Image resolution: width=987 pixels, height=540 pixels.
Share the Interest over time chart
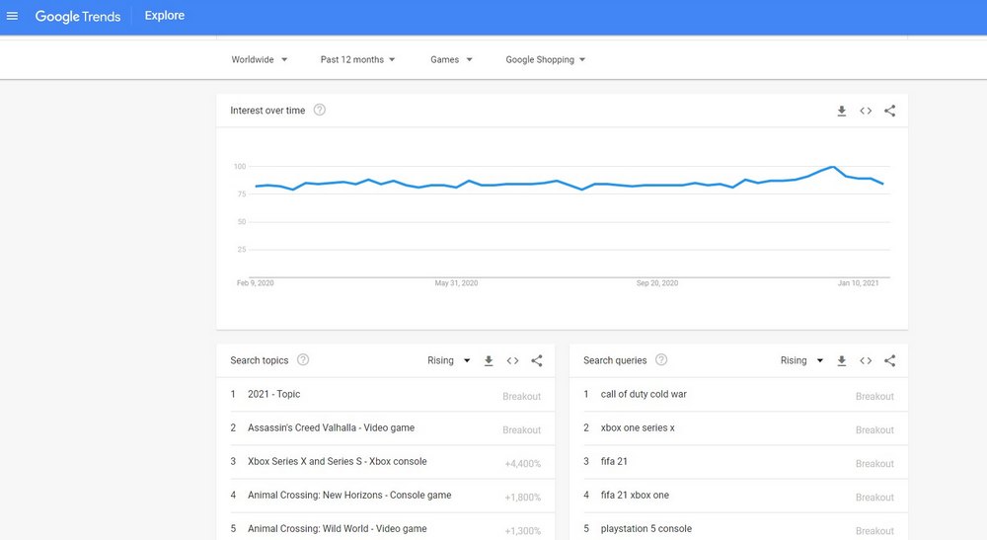click(x=889, y=111)
